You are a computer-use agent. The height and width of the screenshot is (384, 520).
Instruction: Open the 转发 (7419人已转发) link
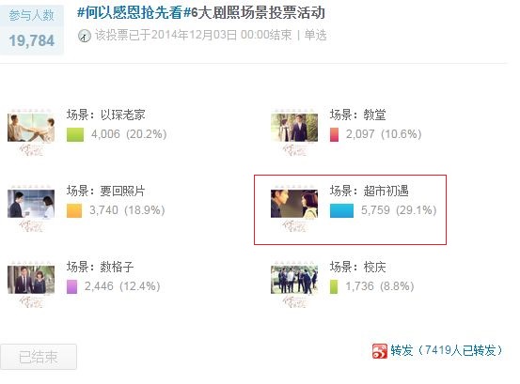[x=447, y=350]
